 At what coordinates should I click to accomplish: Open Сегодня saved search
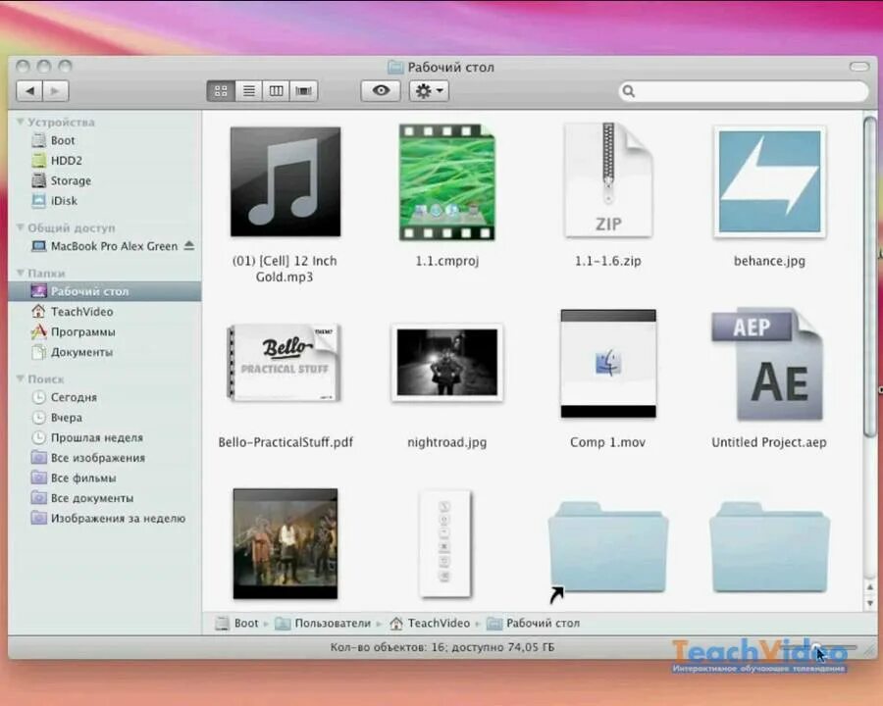tap(105, 397)
